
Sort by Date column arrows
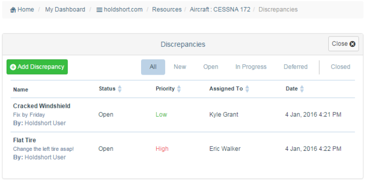coord(302,89)
